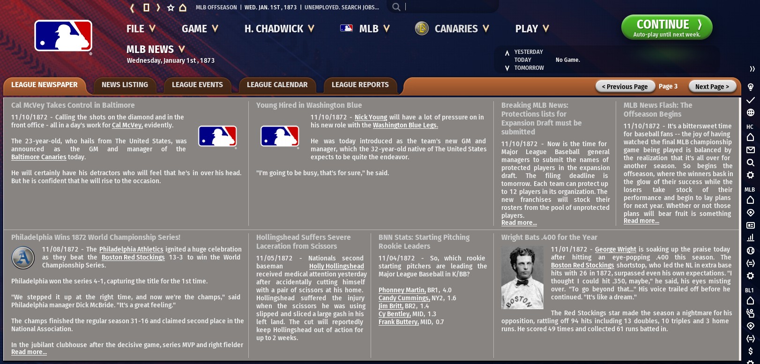Open the Washington Blue Legs link
760x364 pixels.
coord(405,126)
